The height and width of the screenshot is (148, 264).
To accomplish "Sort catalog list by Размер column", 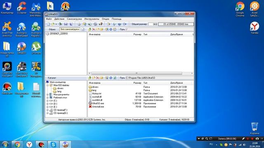I will click(137, 83).
